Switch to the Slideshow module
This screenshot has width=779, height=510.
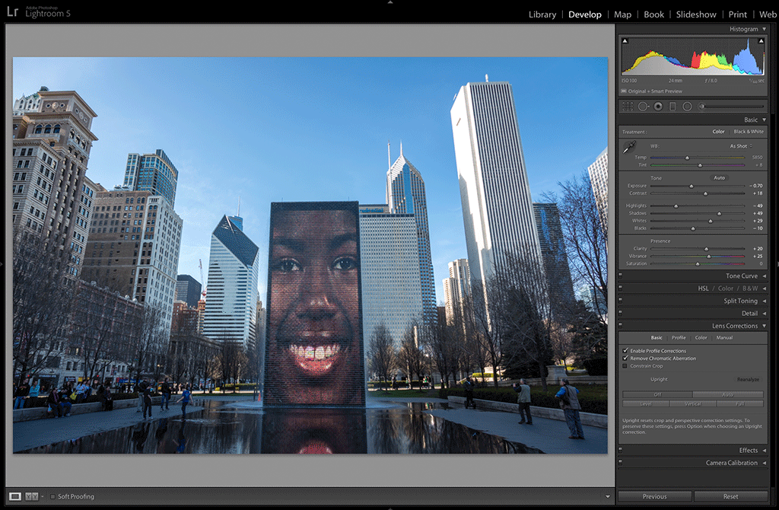pos(696,14)
